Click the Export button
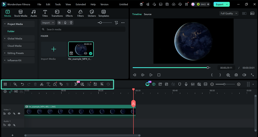 [222, 5]
